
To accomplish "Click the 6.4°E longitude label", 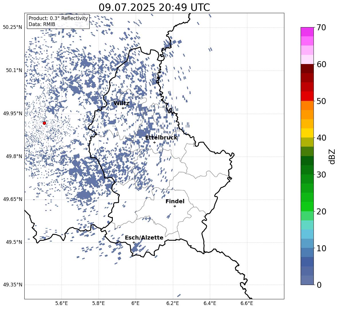I will point(210,303).
